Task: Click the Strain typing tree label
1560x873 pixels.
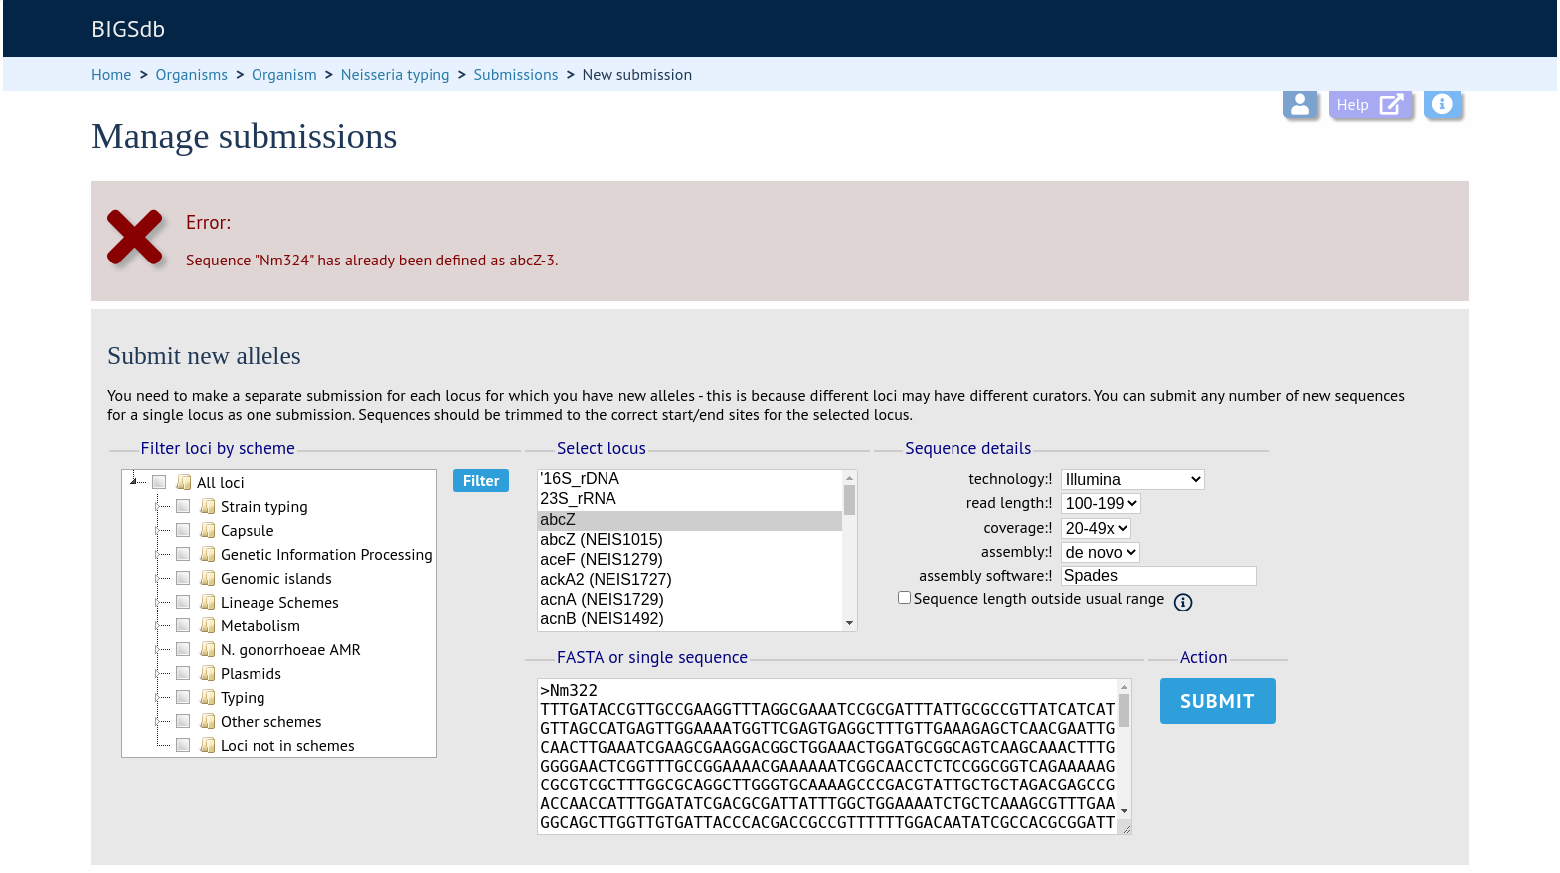Action: [x=264, y=507]
